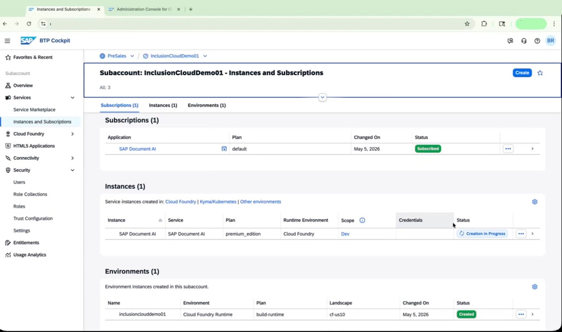The image size is (562, 332).
Task: Switch to Subscriptions (1) tab
Action: click(x=119, y=106)
